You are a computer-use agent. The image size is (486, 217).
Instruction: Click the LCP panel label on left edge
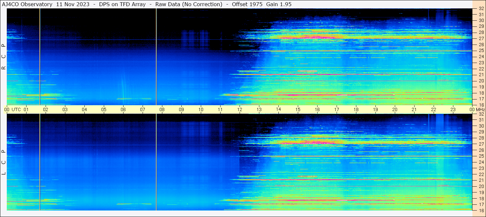click(x=4, y=162)
